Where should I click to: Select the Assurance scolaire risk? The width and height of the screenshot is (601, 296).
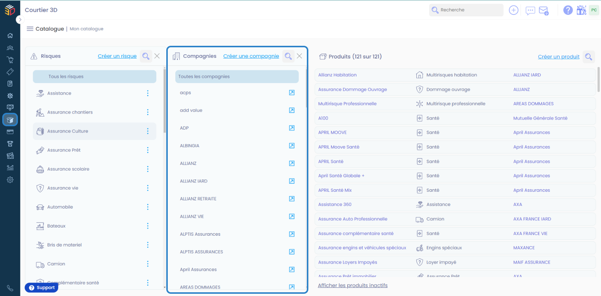point(94,169)
